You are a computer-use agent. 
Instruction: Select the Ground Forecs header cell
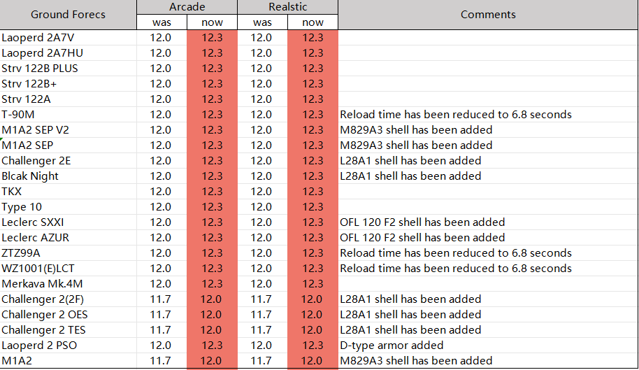(x=68, y=15)
